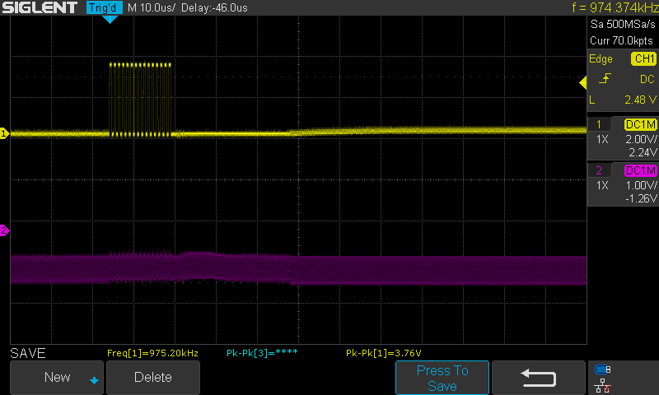Click the purple channel 2 waveform band

click(298, 269)
